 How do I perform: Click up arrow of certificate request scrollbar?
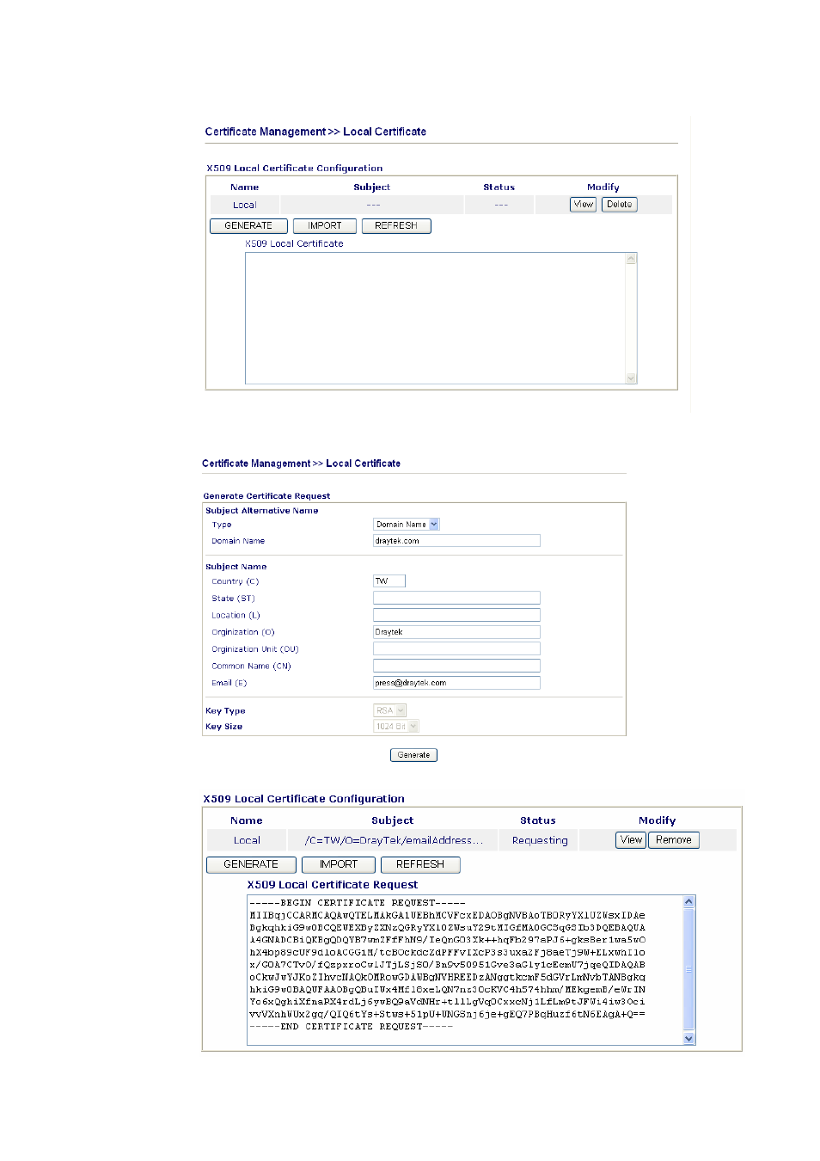688,902
